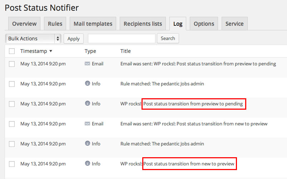287x179 pixels.
Task: Click the Bulk Actions dropdown arrows
Action: coord(58,39)
